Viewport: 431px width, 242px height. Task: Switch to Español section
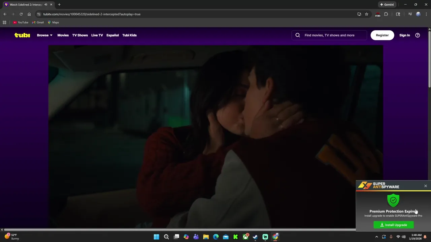112,35
